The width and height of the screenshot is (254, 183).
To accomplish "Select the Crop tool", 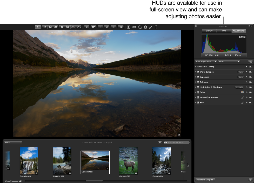I will tap(68, 27).
